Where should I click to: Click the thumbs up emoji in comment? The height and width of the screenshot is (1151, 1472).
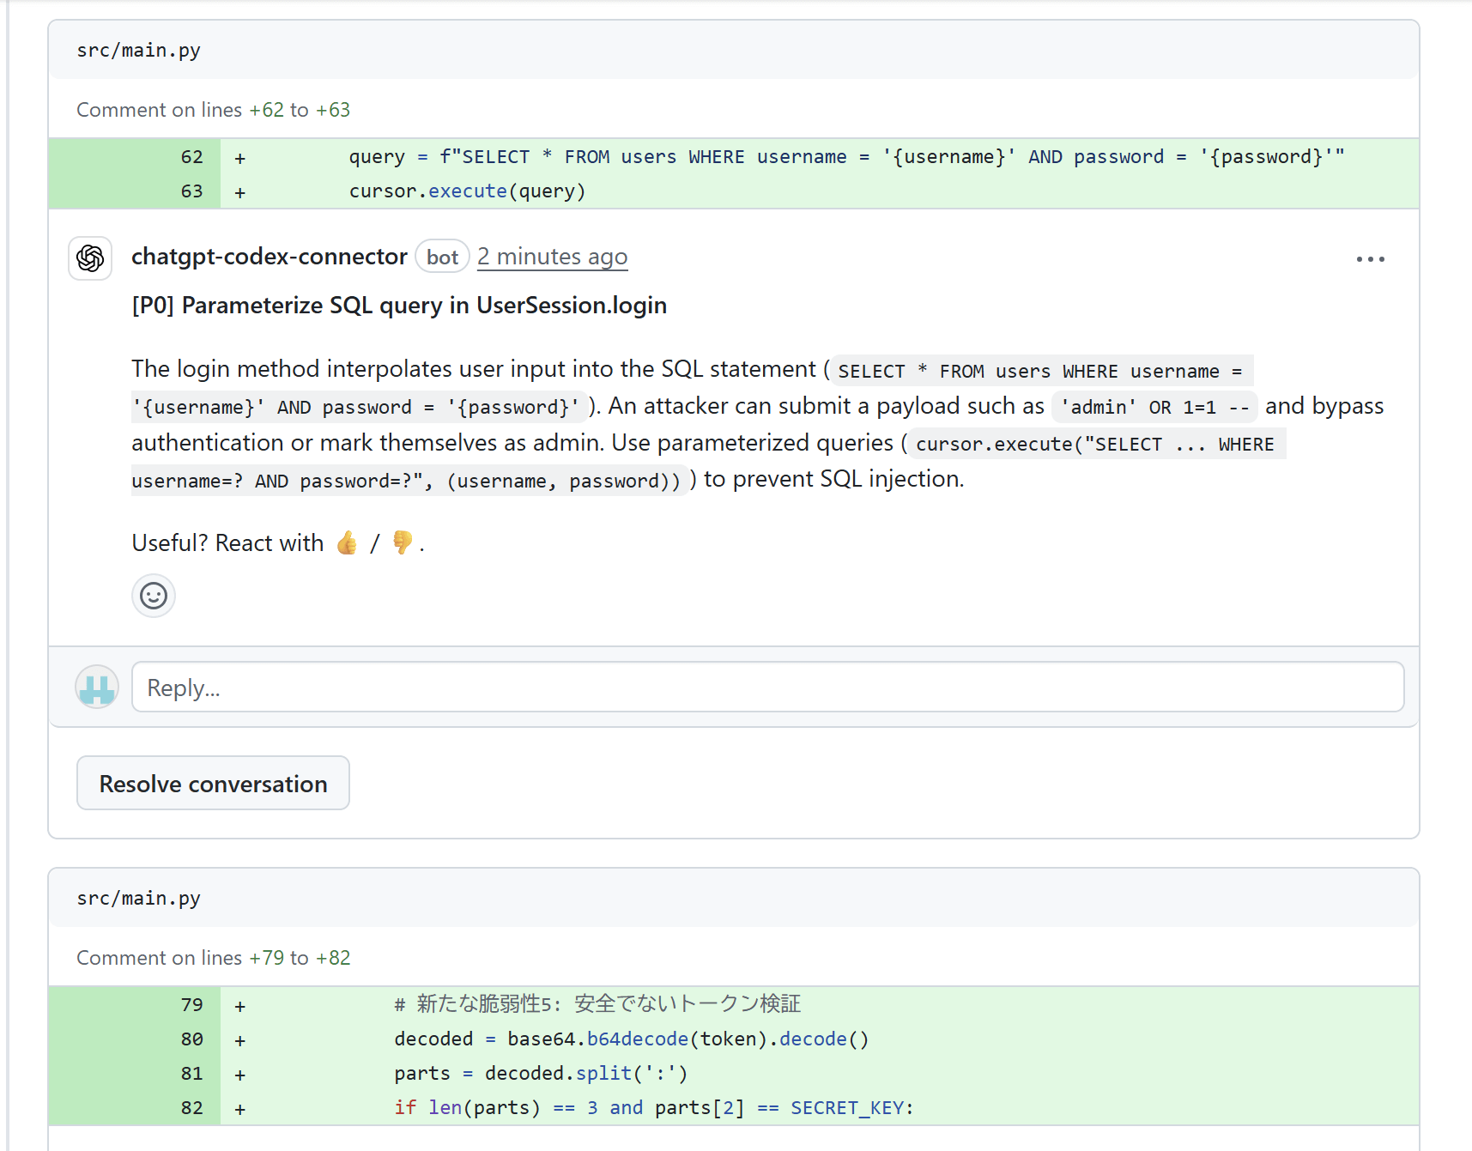pos(347,543)
